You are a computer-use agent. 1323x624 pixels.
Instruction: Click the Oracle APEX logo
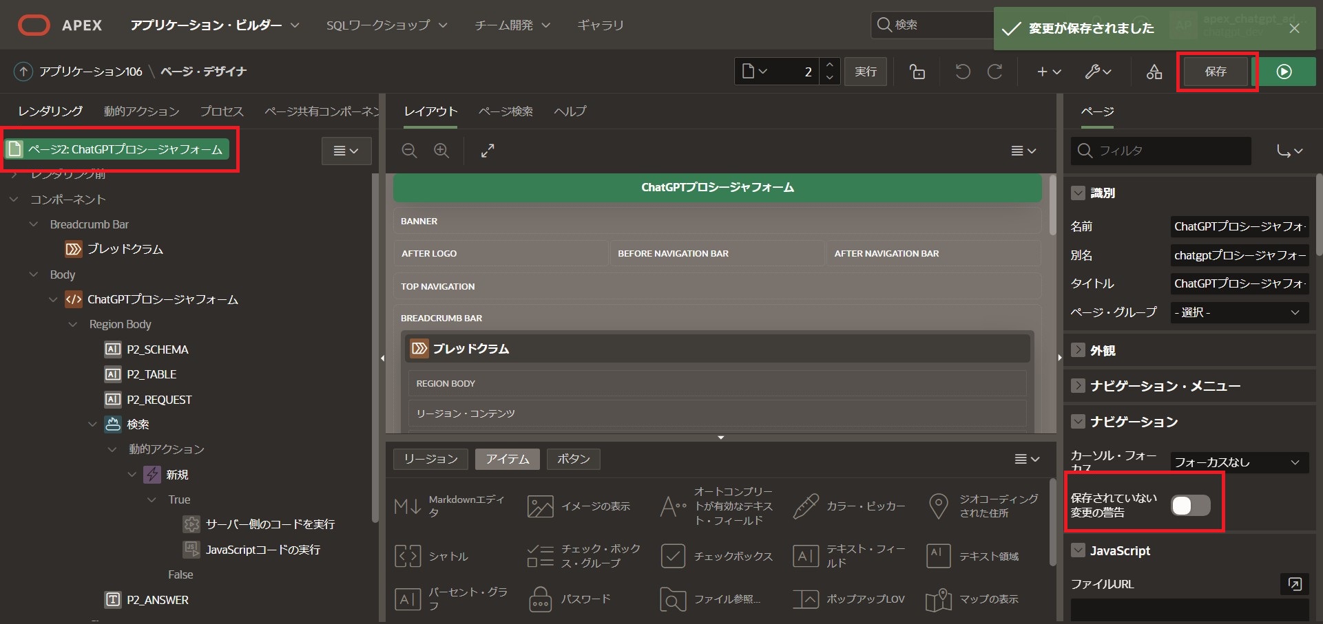[60, 25]
